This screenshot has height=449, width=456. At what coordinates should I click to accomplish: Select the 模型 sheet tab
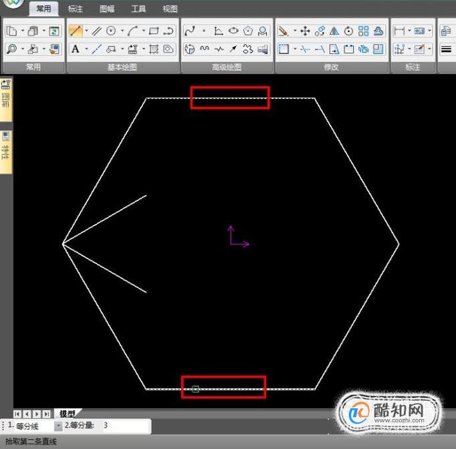tap(68, 414)
